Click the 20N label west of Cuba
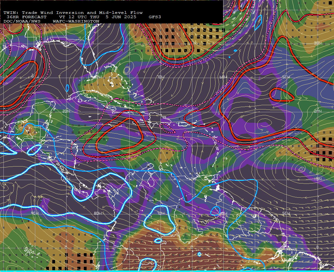 pyautogui.click(x=66, y=111)
